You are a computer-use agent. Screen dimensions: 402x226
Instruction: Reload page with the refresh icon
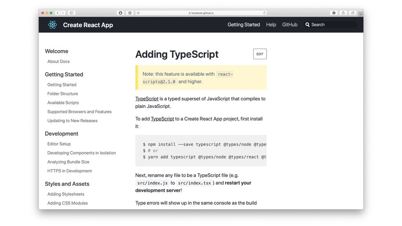click(x=265, y=13)
